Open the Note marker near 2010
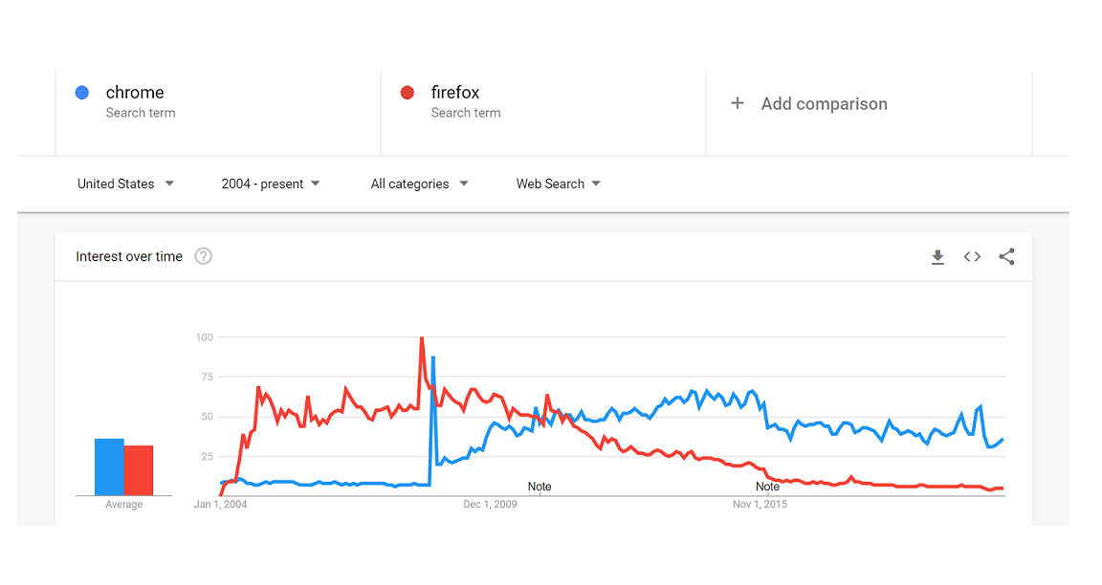This screenshot has width=1102, height=585. click(x=540, y=487)
